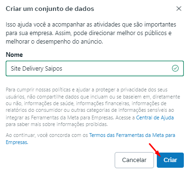Click the 'Ao continuar, você concorda' text
The width and height of the screenshot is (190, 172).
tap(47, 135)
